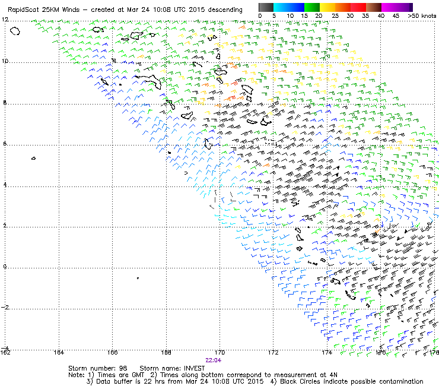Click the latitude axis label '12'
The width and height of the screenshot is (439, 386).
(x=5, y=20)
